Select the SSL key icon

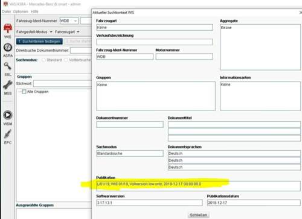pyautogui.click(x=8, y=66)
